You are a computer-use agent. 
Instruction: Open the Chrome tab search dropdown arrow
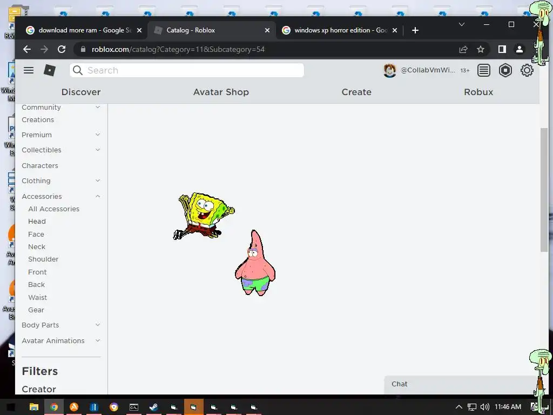(461, 24)
